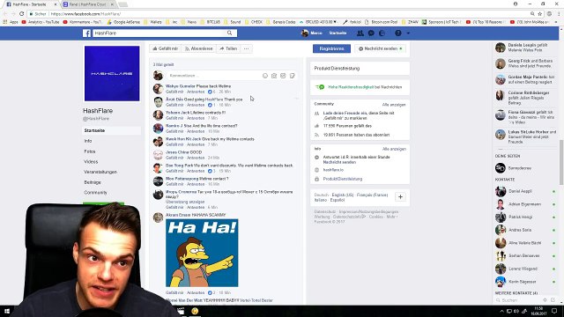Click Marco's profile picture in top bar
The image size is (564, 317).
tap(305, 33)
